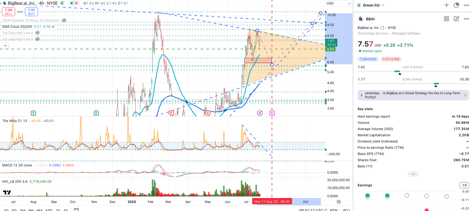Click the Average Volume (30D) row

[413, 129]
